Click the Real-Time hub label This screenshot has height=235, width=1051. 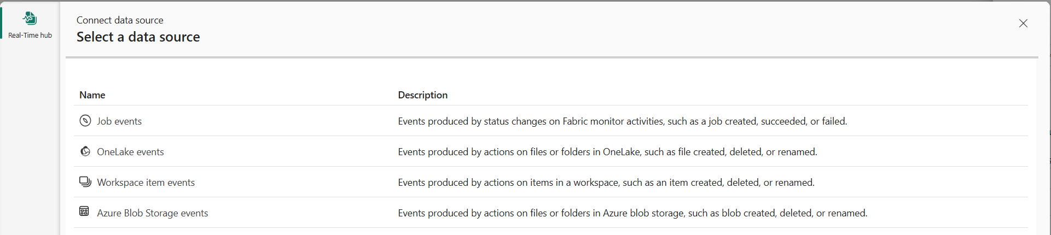30,36
